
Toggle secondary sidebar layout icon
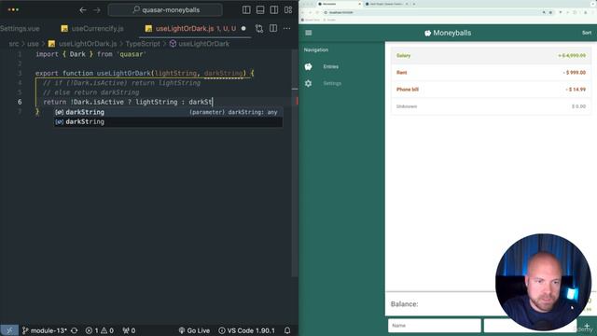(273, 10)
